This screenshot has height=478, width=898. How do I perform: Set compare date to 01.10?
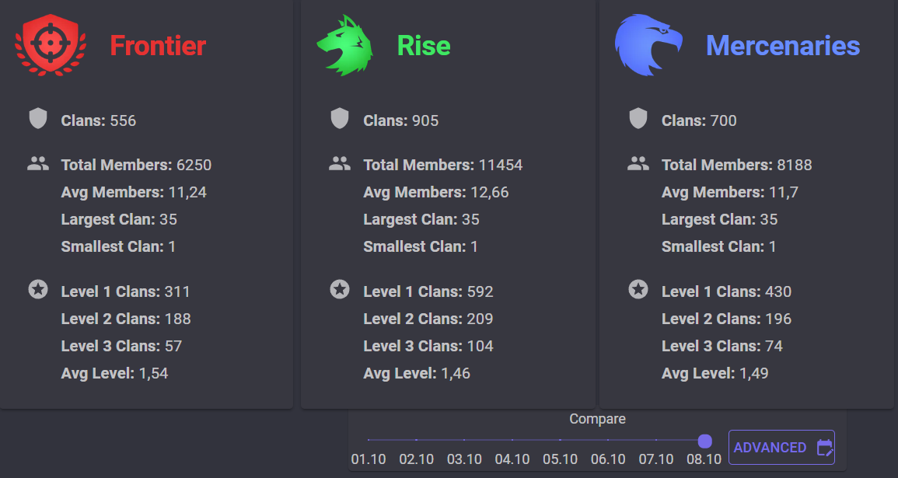point(369,459)
